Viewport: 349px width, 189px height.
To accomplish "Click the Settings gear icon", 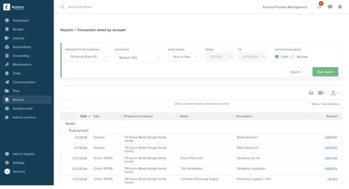I will tap(7, 163).
